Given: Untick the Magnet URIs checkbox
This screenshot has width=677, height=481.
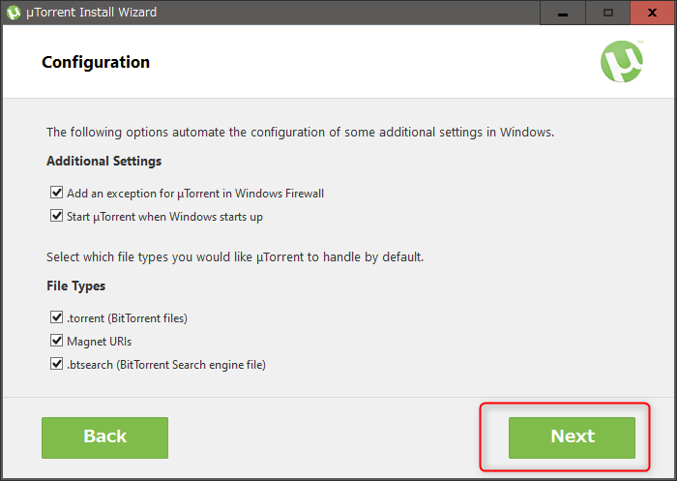Looking at the screenshot, I should point(56,342).
